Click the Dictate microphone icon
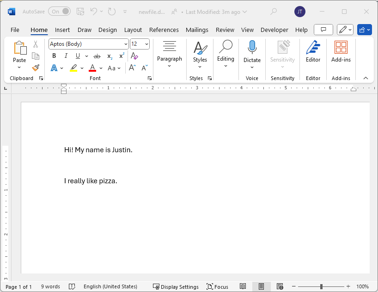378x292 pixels. [x=252, y=47]
